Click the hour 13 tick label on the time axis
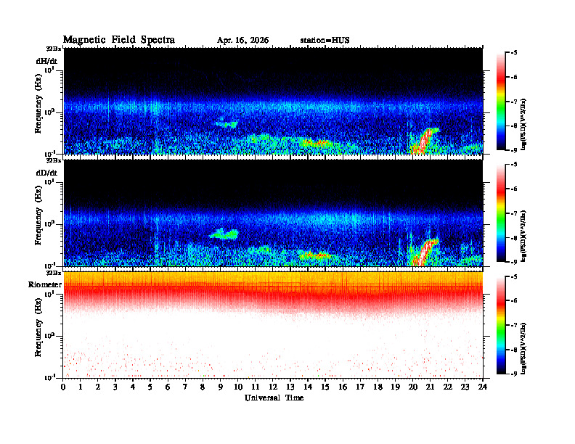This screenshot has width=575, height=444. coord(290,387)
